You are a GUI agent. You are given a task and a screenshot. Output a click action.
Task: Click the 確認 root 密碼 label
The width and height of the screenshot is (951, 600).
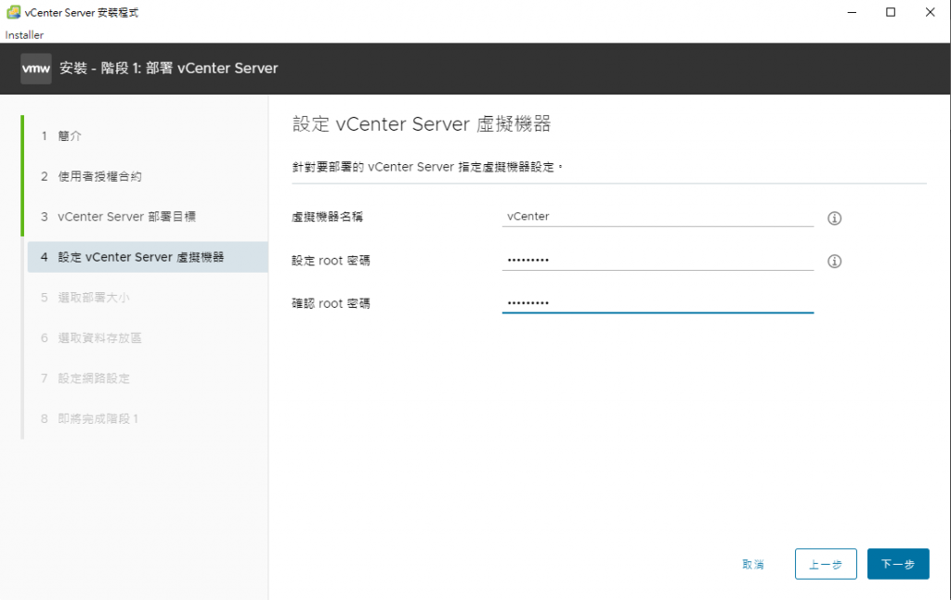(x=331, y=303)
